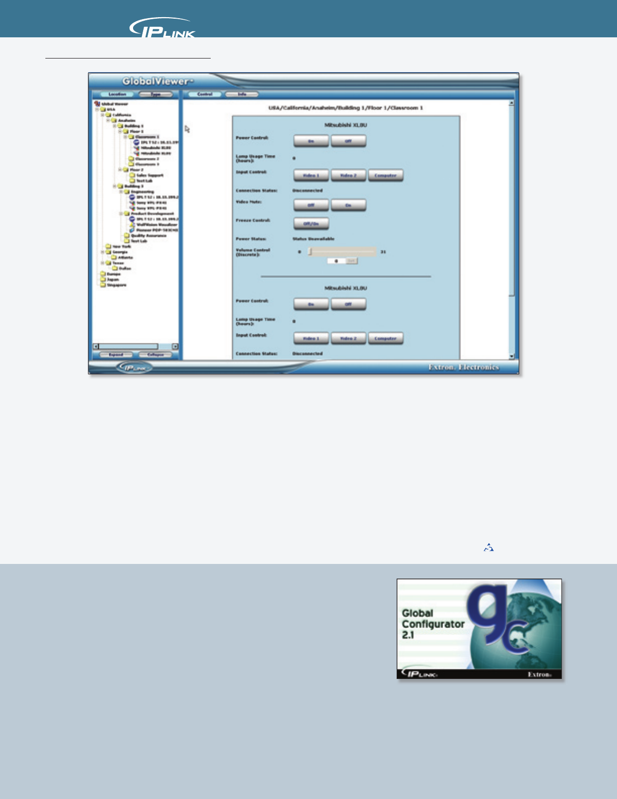Click the IPL T S2 device icon under Classroom 1
Image resolution: width=617 pixels, height=799 pixels.
(136, 142)
